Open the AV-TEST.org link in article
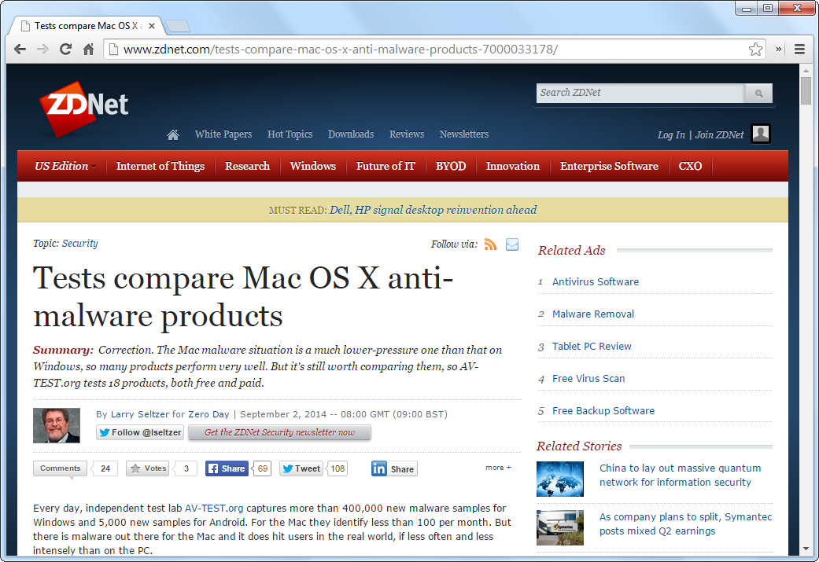 [214, 509]
